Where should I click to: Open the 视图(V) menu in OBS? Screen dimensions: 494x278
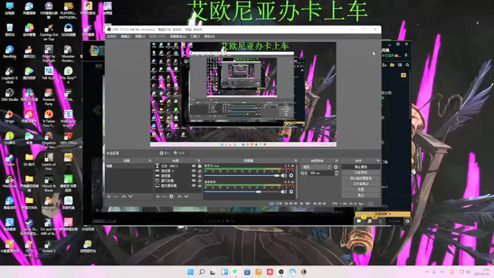click(x=140, y=36)
